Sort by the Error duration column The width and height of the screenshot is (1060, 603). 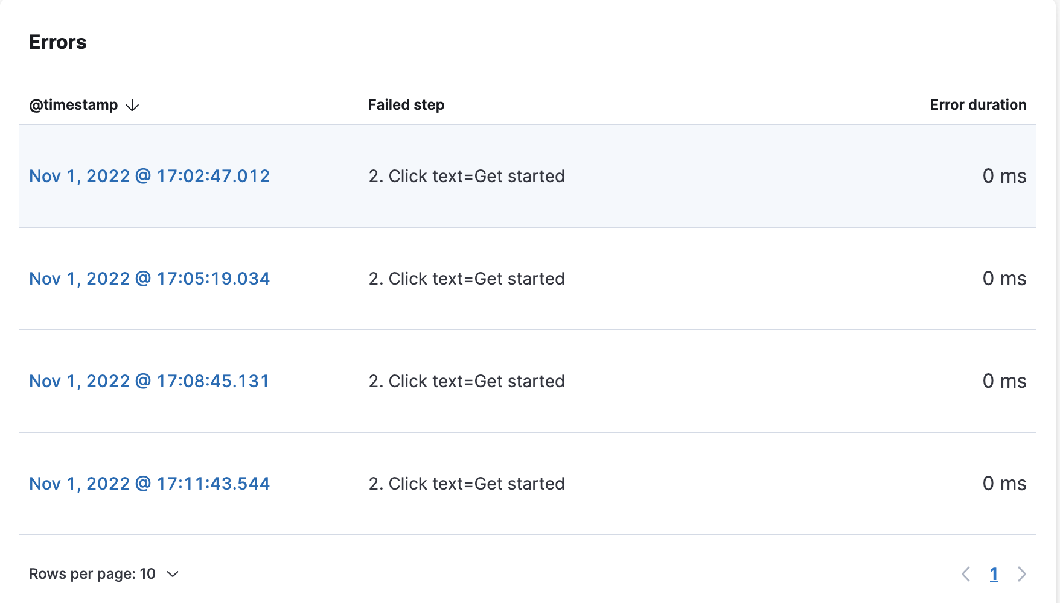[x=978, y=104]
